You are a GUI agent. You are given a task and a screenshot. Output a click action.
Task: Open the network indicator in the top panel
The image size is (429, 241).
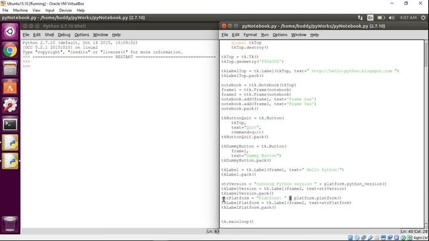360,17
